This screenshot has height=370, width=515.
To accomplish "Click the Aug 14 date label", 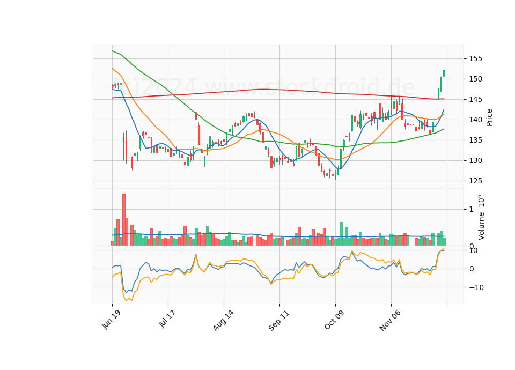I will coord(223,320).
